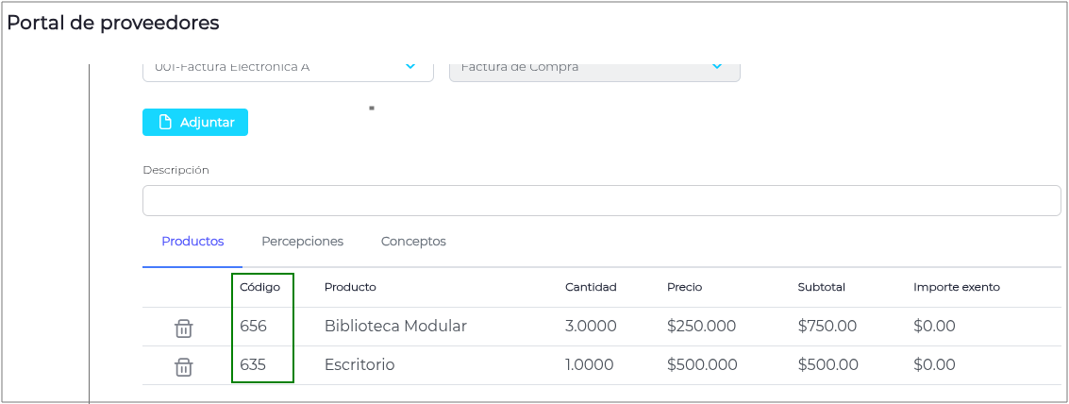Open the Conceptos tab
Screen dimensions: 1069x404
(413, 242)
